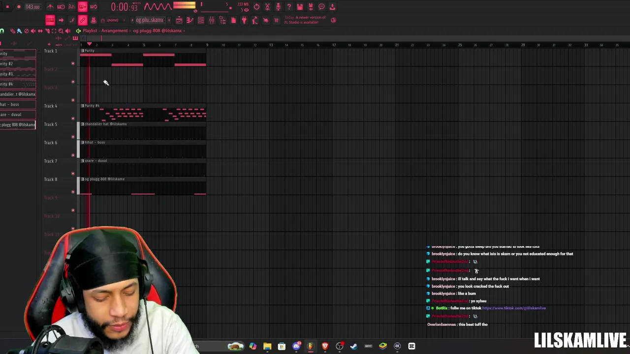The height and width of the screenshot is (354, 630).
Task: Mute Track 4 using its toggle dot
Action: coord(73,118)
